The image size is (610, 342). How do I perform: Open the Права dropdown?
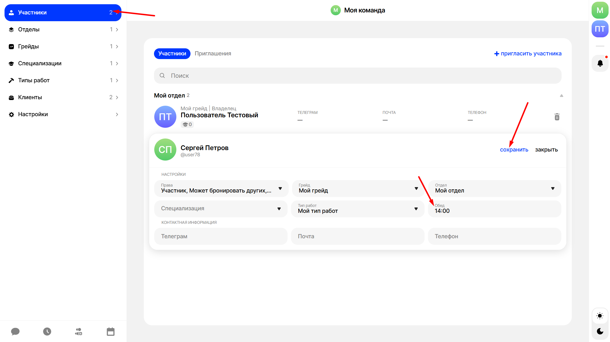(x=221, y=189)
